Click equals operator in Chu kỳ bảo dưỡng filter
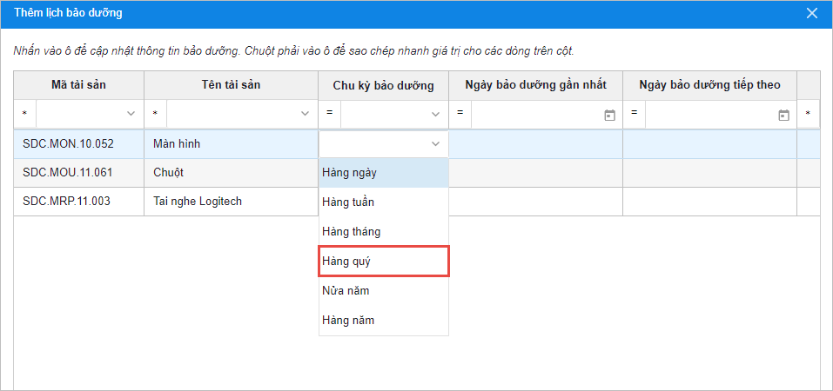 click(329, 114)
